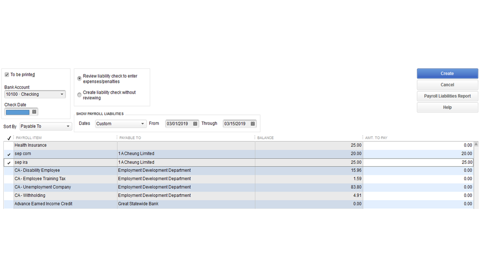This screenshot has width=482, height=271.
Task: Open the Through date calendar picker
Action: tap(253, 123)
